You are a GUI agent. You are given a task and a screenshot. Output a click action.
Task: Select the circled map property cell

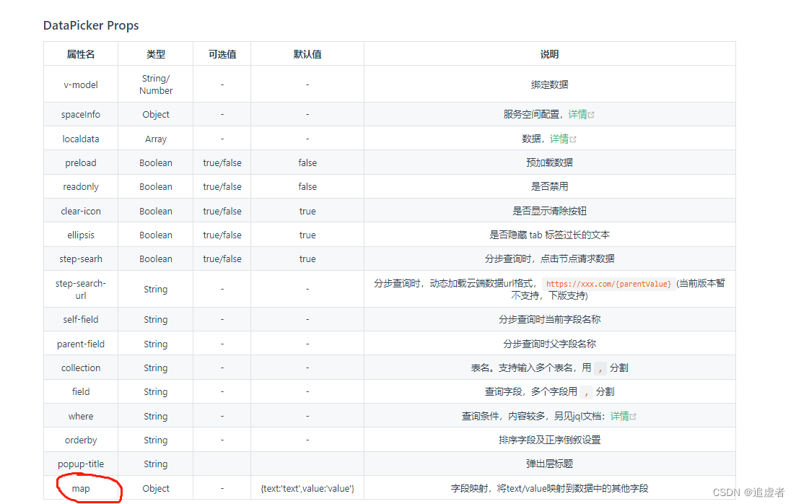click(80, 488)
